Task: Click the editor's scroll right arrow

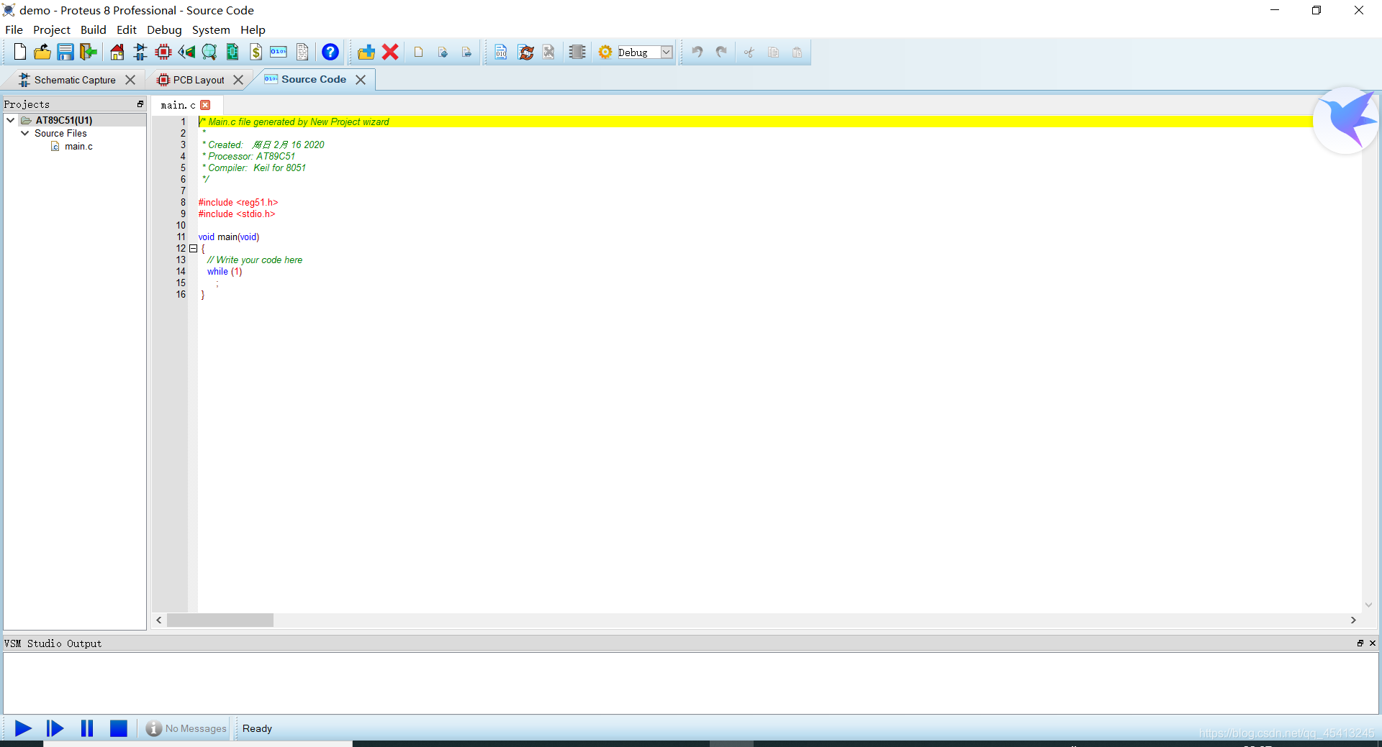Action: tap(1353, 620)
